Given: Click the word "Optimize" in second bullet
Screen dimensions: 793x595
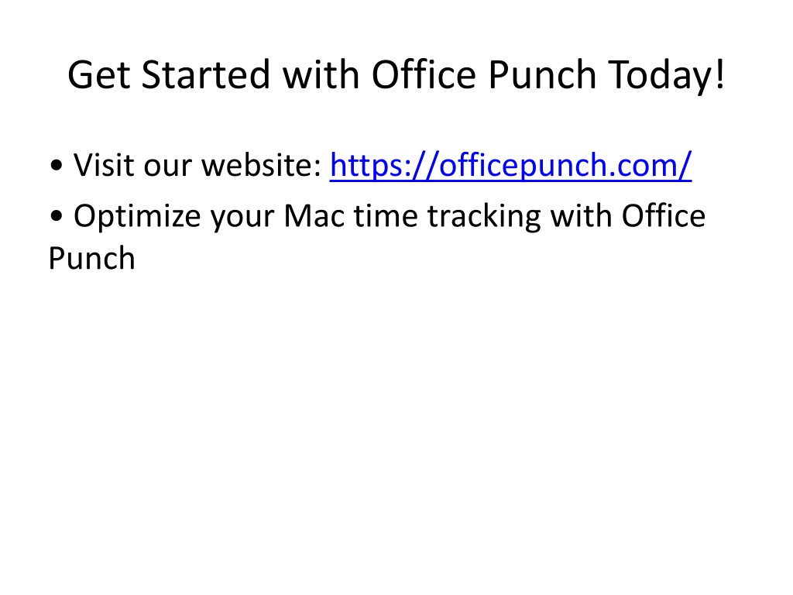Looking at the screenshot, I should 137,218.
